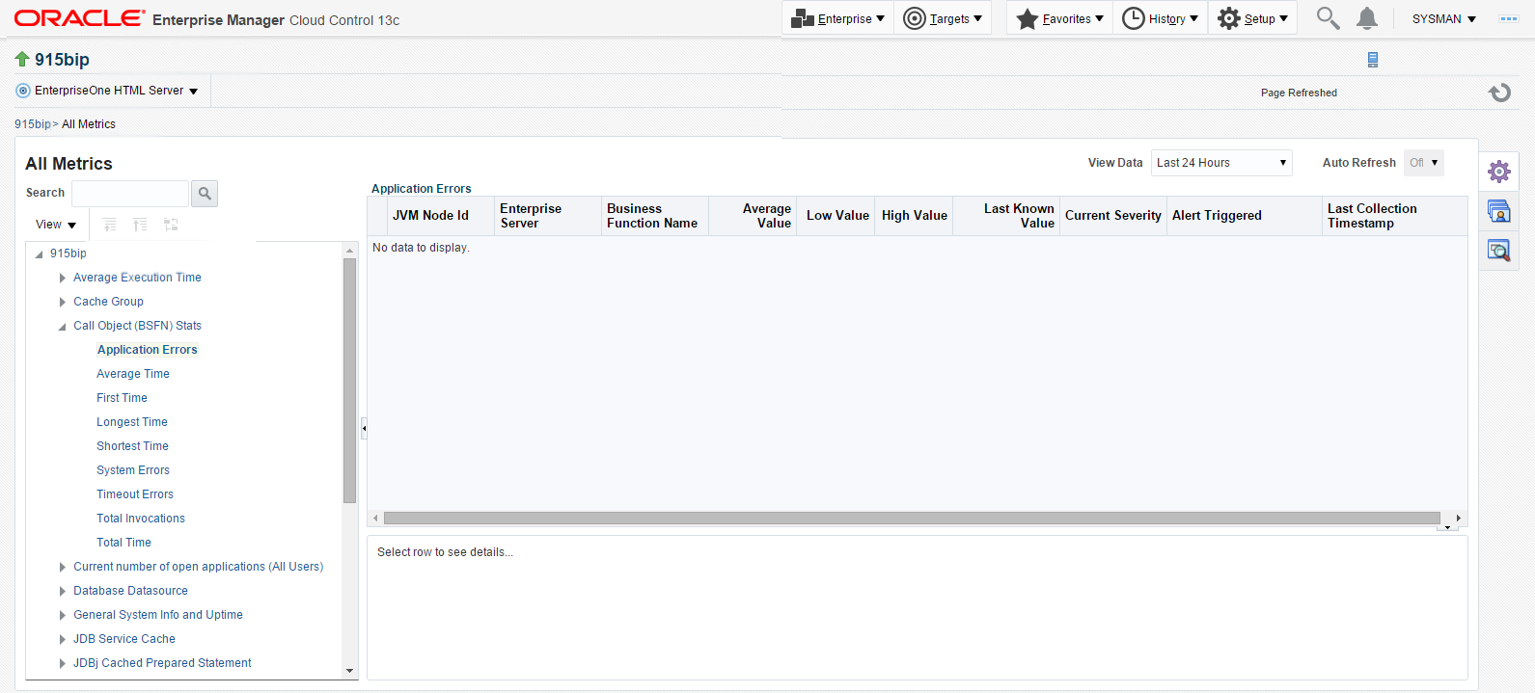Select the System Errors metric
The width and height of the screenshot is (1535, 693).
click(133, 470)
